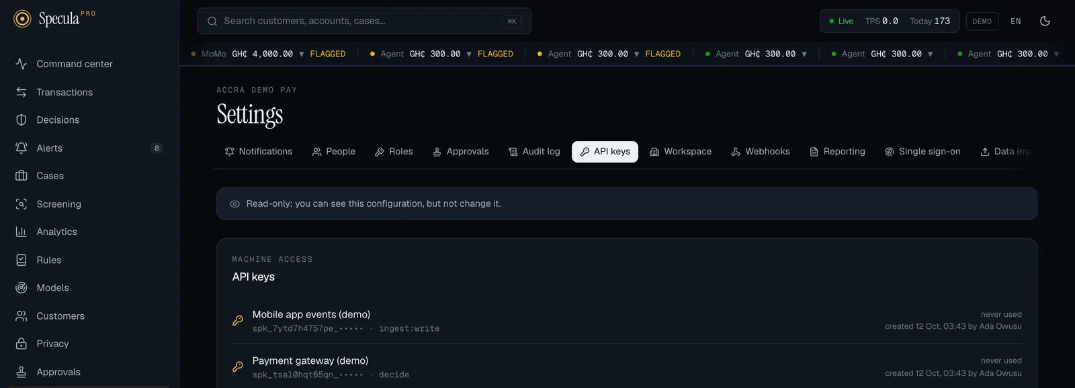Switch to the People tab
The height and width of the screenshot is (388, 1075).
pos(334,152)
